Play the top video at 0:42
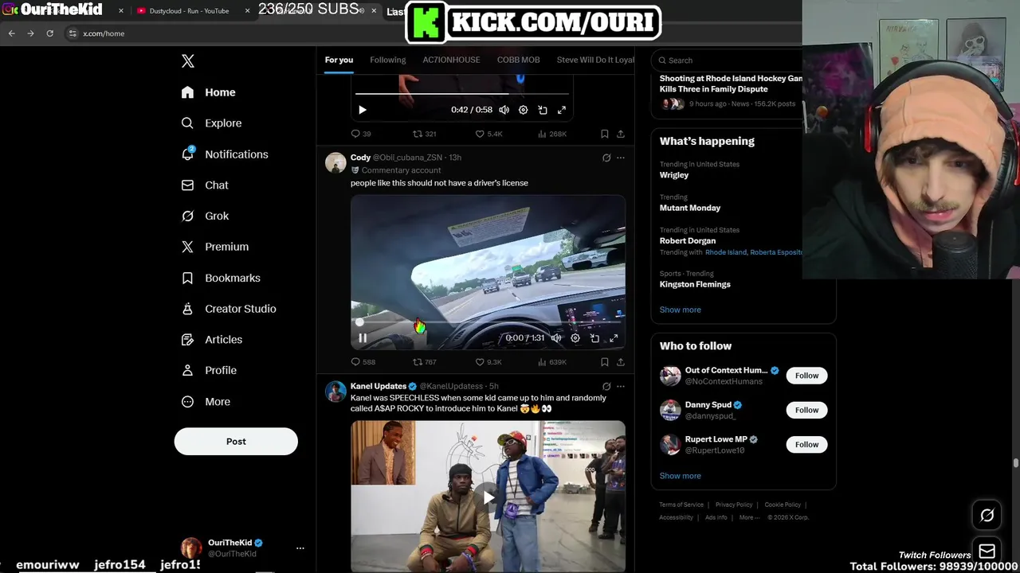The image size is (1020, 573). pos(362,110)
